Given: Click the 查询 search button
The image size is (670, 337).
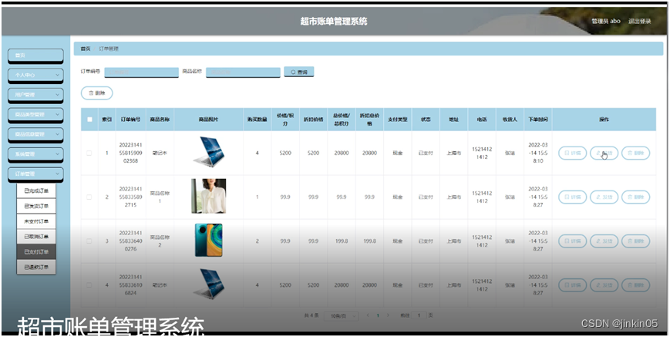Looking at the screenshot, I should point(299,72).
